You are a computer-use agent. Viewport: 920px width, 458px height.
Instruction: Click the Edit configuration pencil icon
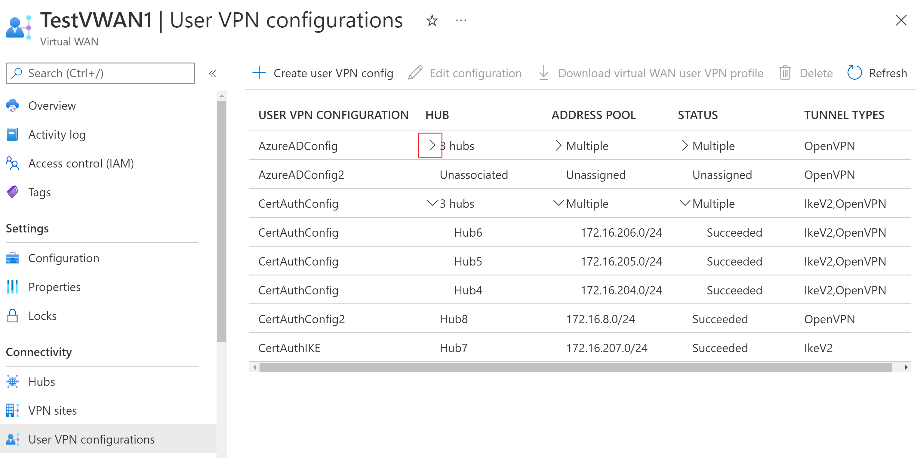(415, 73)
